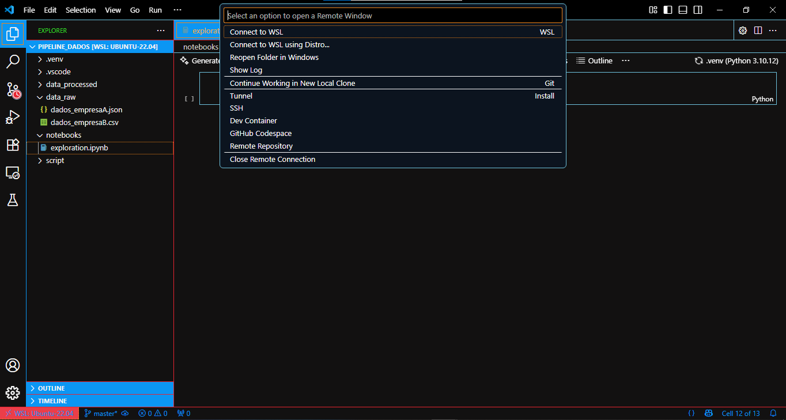Open the Run menu

(155, 10)
